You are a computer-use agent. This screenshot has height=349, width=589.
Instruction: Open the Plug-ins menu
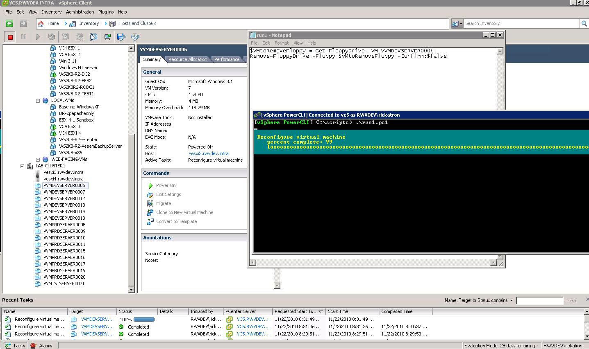click(106, 12)
